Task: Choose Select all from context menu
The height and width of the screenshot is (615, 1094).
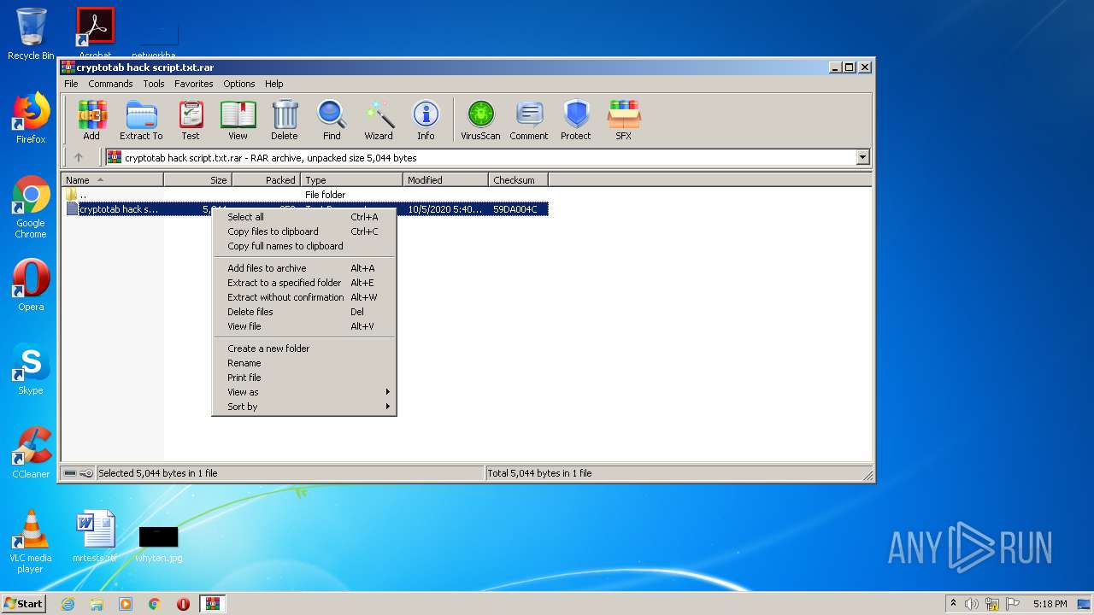Action: click(304, 217)
